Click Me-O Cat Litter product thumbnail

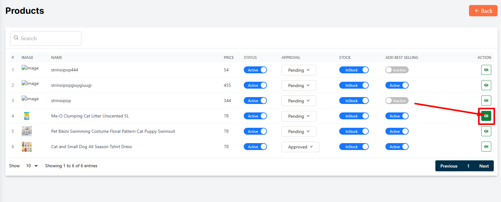click(27, 116)
